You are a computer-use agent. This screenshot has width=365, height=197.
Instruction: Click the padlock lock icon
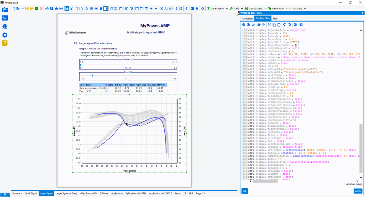pyautogui.click(x=101, y=8)
